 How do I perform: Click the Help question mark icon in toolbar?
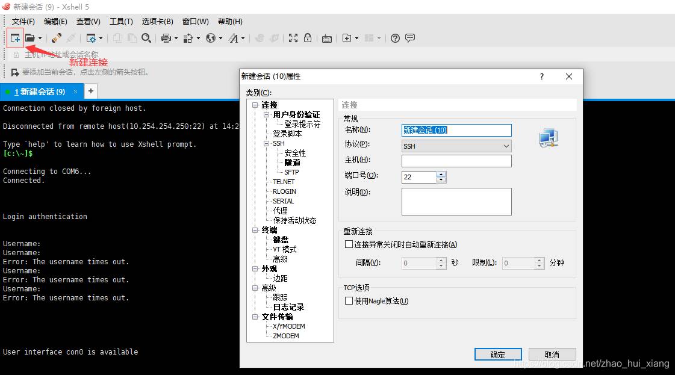(395, 39)
